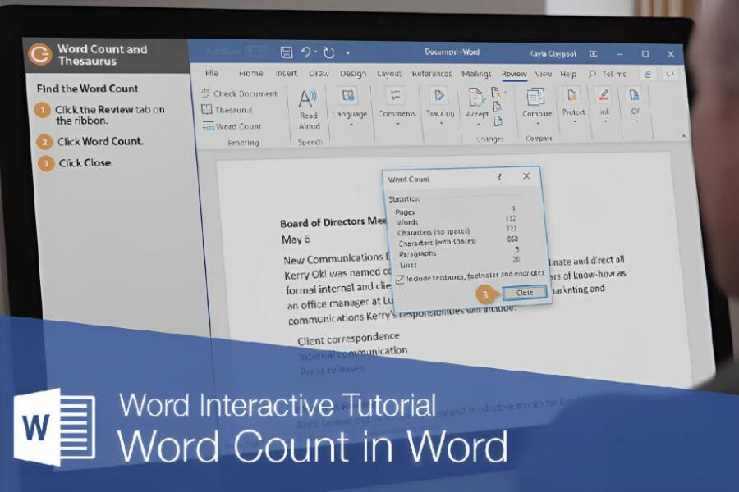
Task: Select the Review tab
Action: tap(514, 74)
